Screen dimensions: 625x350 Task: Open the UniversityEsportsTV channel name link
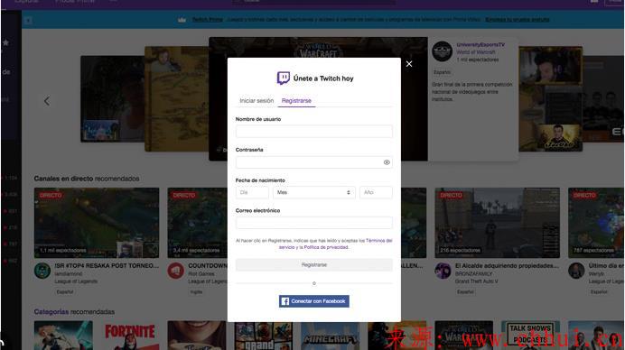point(480,44)
